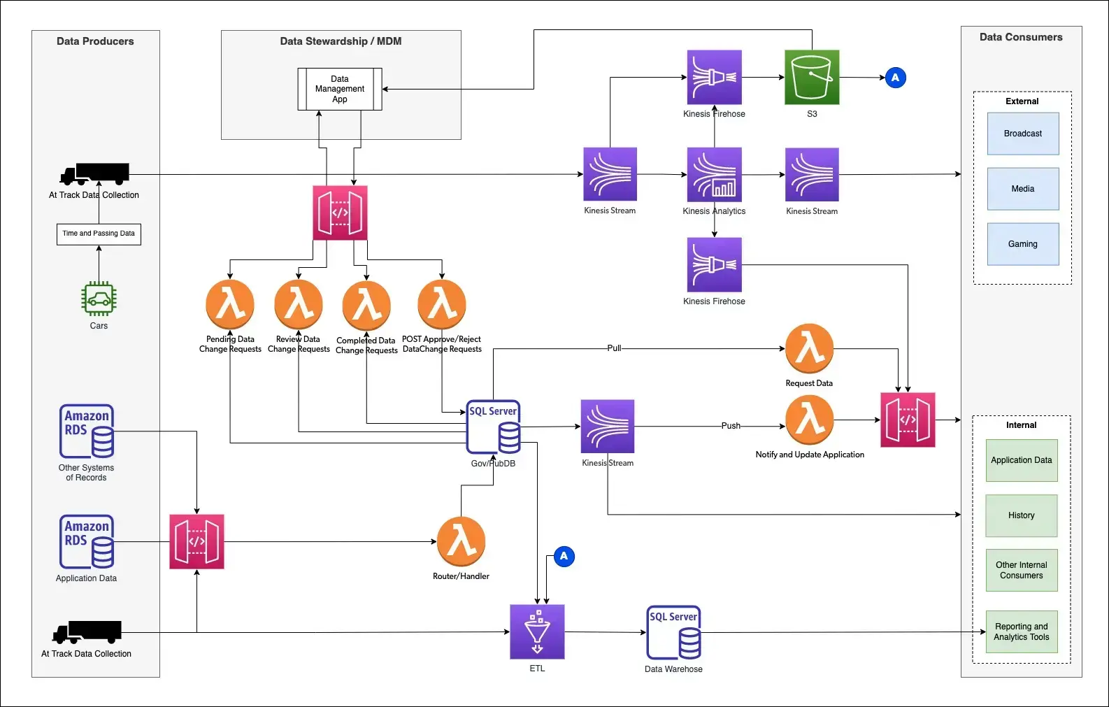1109x707 pixels.
Task: Select the blue A connector near S3
Action: click(895, 78)
